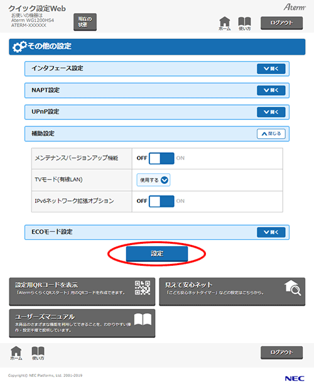This screenshot has height=387, width=314.
Task: Click the ユーザーズマニュアル open book icon
Action: [143, 319]
